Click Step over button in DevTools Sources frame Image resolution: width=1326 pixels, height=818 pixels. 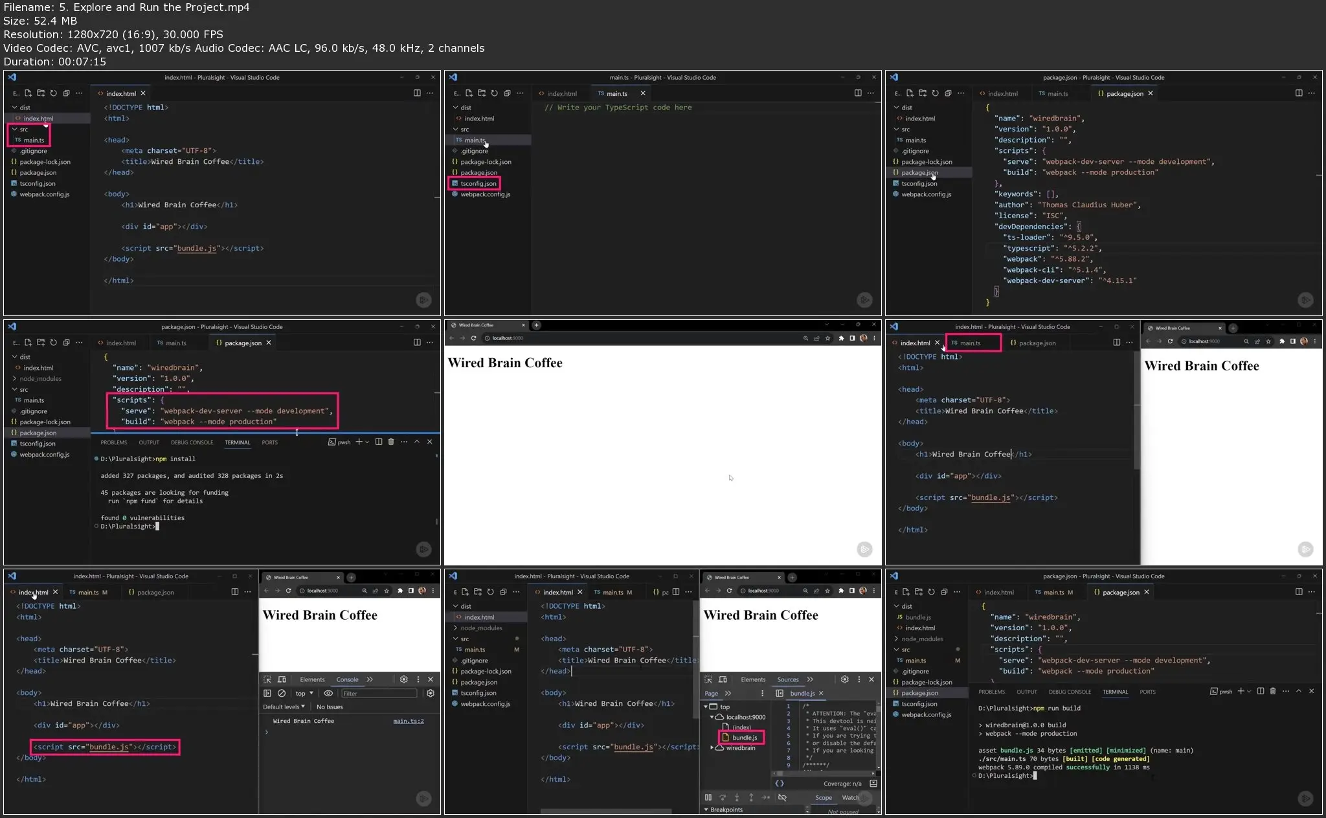point(723,797)
